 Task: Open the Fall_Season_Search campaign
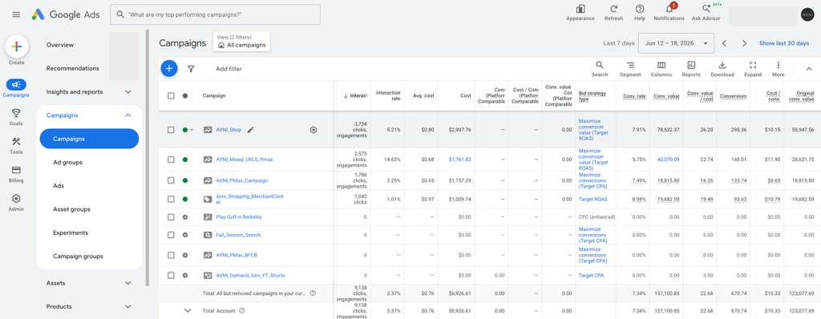click(238, 235)
